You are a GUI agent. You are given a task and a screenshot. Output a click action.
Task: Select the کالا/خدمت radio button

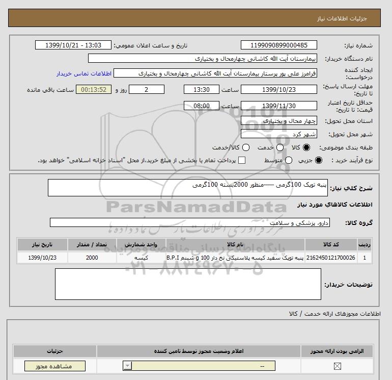(x=246, y=147)
